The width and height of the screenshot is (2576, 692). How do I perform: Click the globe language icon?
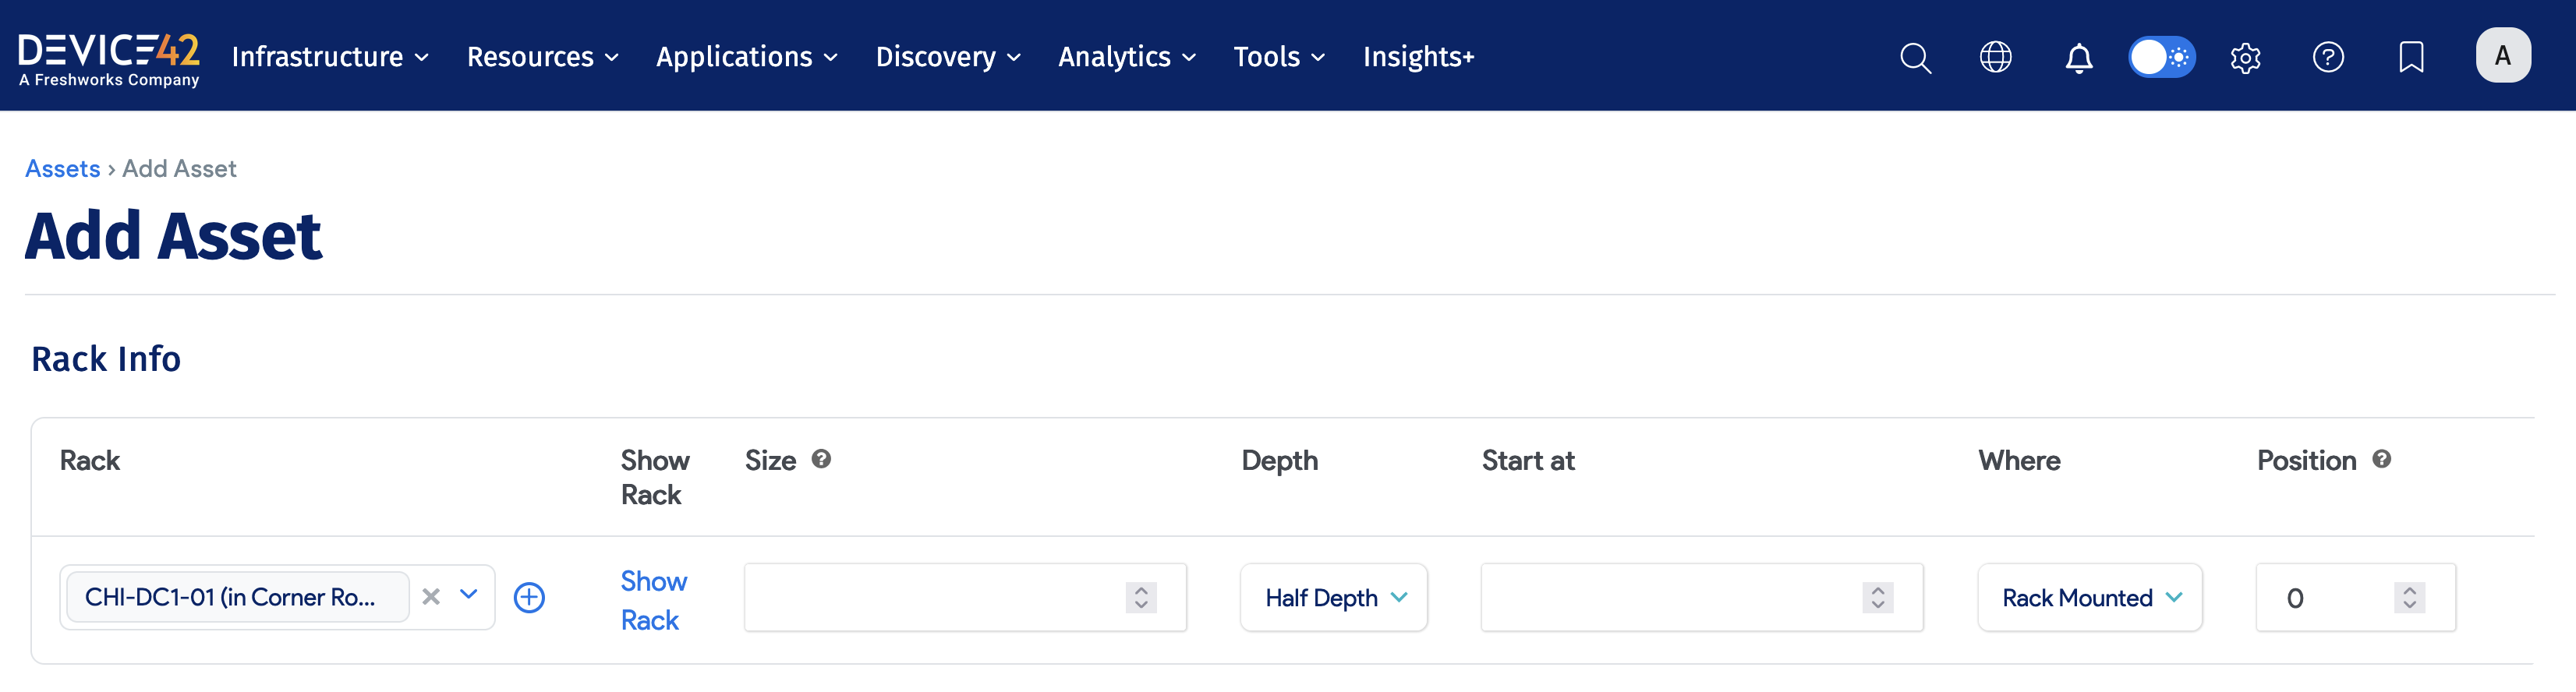[1995, 57]
